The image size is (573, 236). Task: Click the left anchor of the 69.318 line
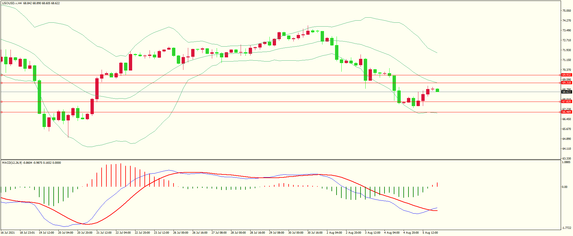tap(1, 83)
